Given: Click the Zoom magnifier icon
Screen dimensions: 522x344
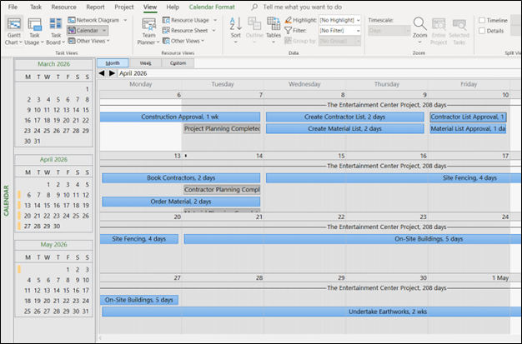Looking at the screenshot, I should (419, 27).
